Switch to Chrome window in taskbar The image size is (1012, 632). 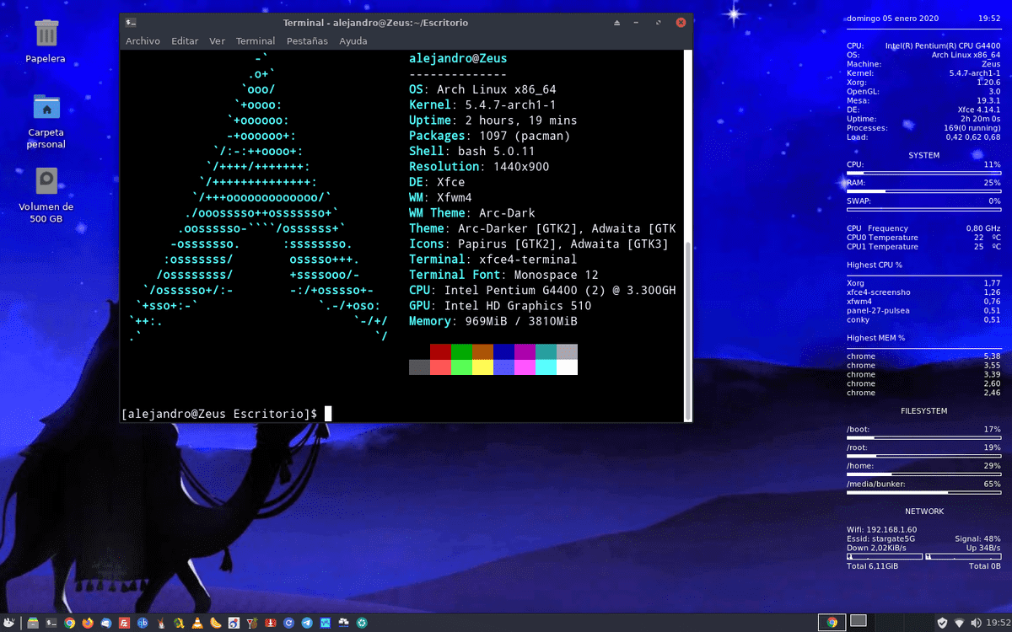click(832, 623)
